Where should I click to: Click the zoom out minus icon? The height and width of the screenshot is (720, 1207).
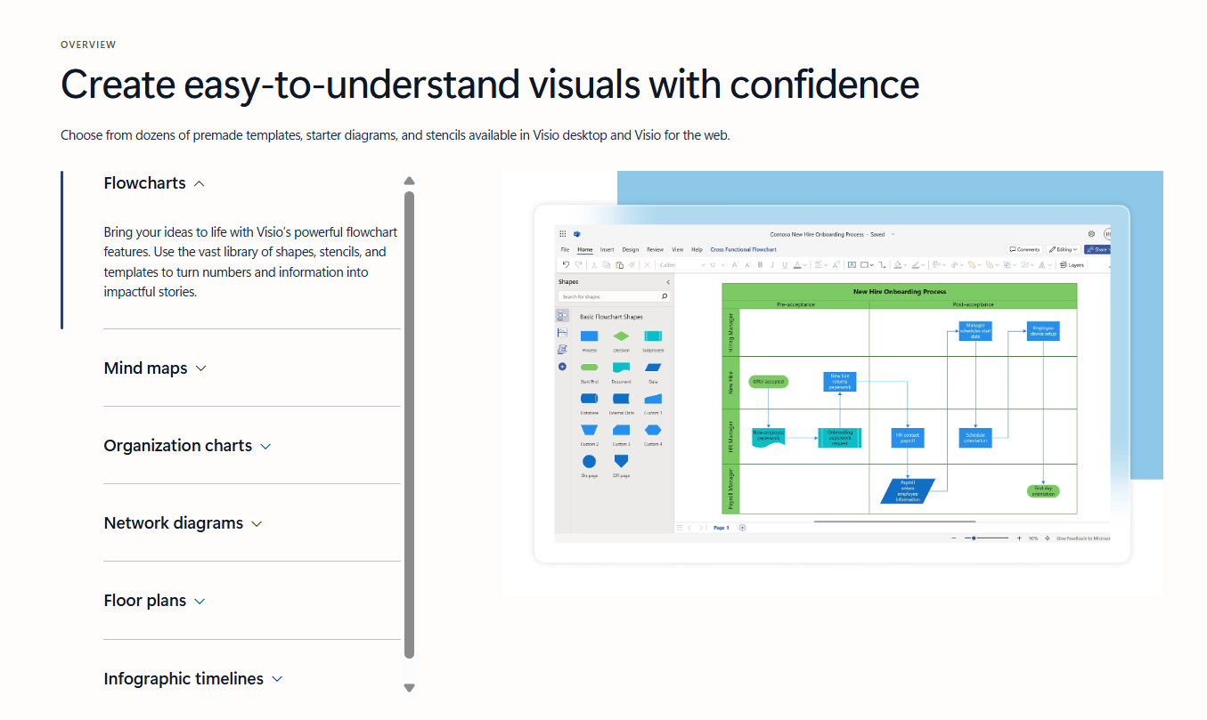954,538
